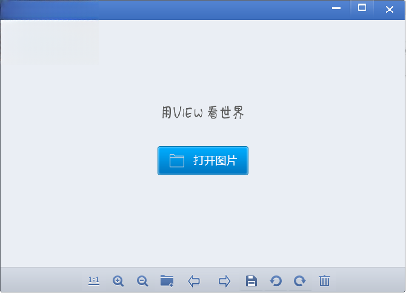Minimize the viewer window
This screenshot has height=293, width=406.
pos(336,8)
